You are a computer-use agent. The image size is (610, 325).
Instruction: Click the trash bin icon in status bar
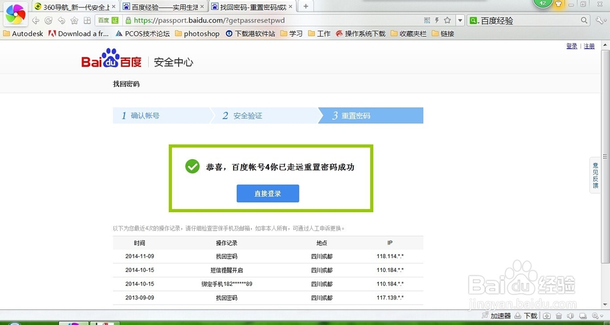coord(559,316)
